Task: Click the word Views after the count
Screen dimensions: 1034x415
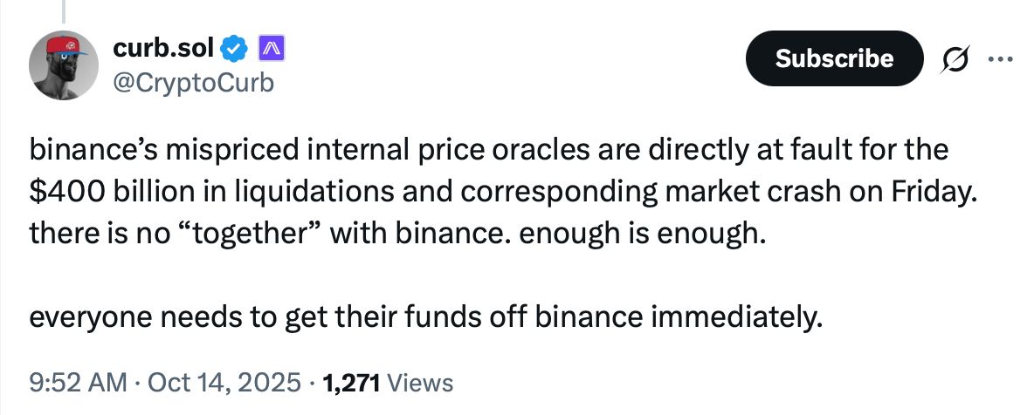Action: [x=419, y=382]
